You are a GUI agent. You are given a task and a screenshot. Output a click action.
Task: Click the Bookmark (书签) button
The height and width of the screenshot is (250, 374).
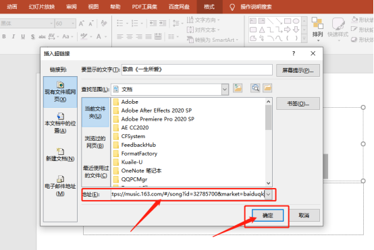pos(298,104)
